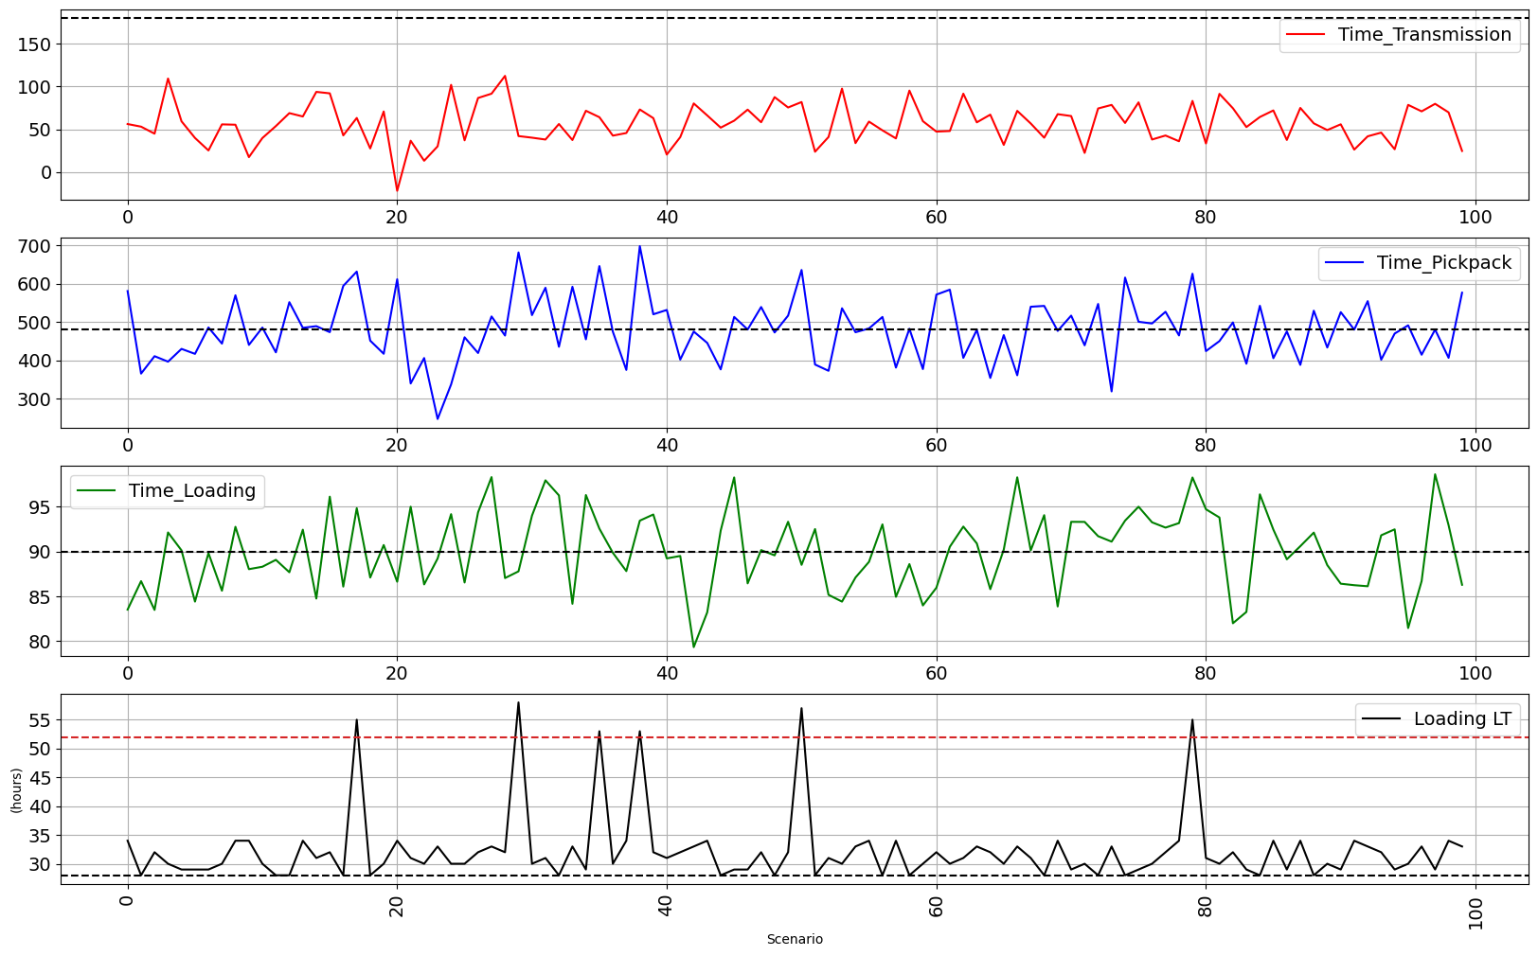The image size is (1538, 956).
Task: Click the negative dip in Time_Transmission at scenario 20
Action: [x=397, y=190]
